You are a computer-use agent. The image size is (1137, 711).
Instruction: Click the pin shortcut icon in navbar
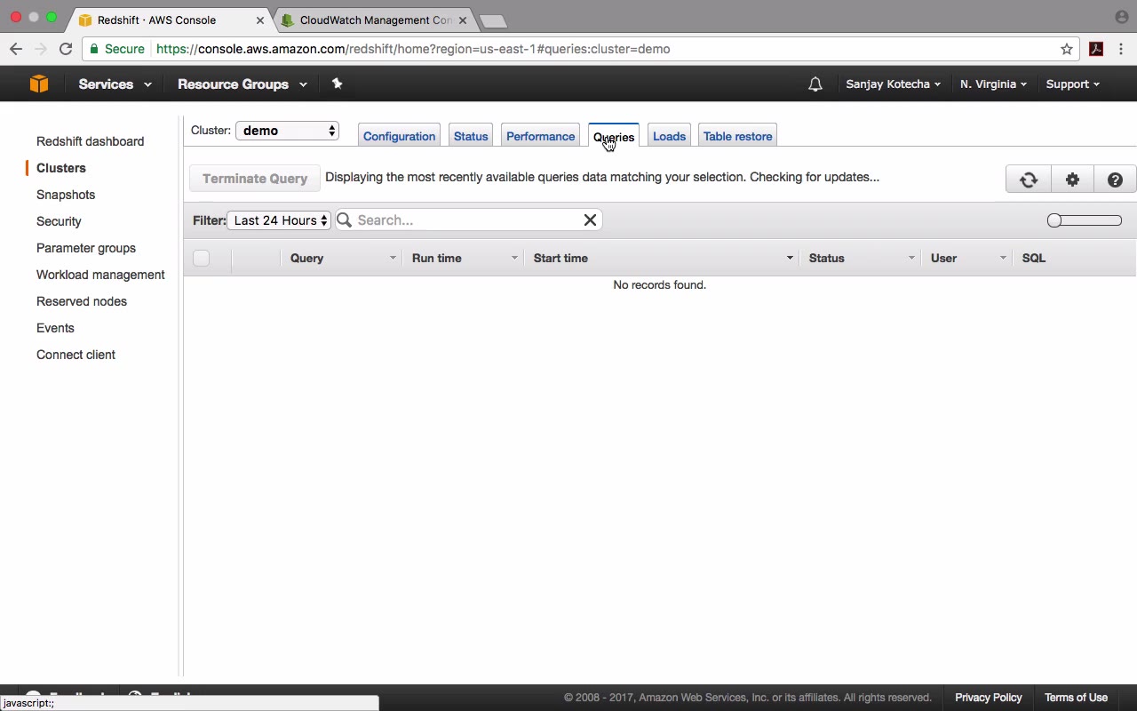tap(337, 84)
